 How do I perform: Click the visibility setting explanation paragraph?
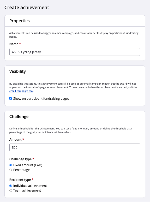click(x=73, y=87)
